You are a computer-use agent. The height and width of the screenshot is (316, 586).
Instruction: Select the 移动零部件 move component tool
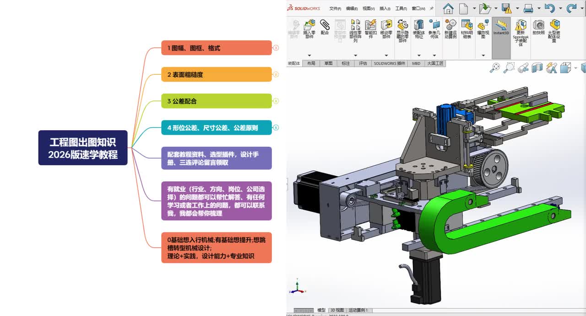(386, 28)
